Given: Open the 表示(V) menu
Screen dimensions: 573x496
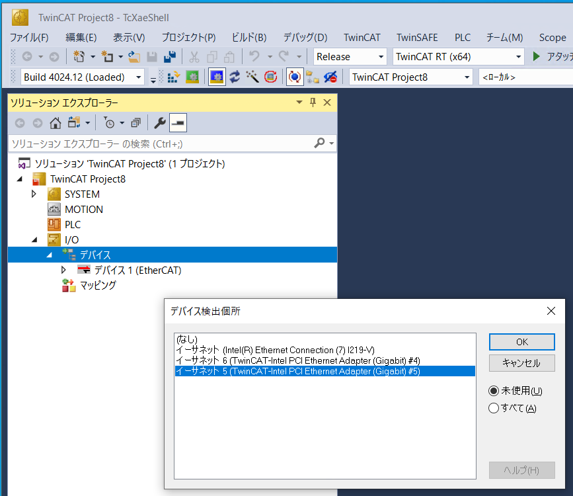Looking at the screenshot, I should pyautogui.click(x=129, y=37).
